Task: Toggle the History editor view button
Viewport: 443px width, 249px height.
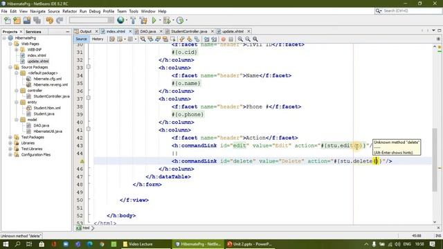Action: click(98, 39)
